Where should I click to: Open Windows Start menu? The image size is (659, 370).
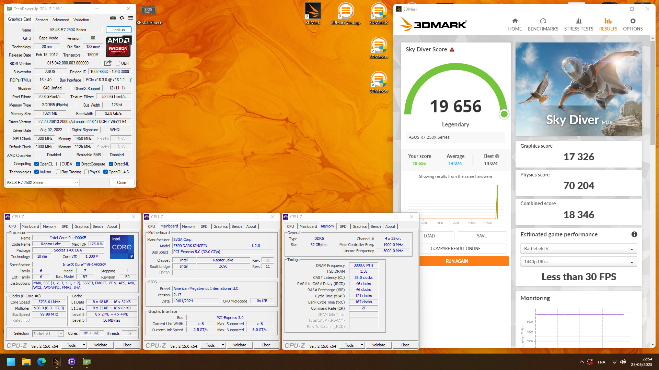click(x=11, y=362)
